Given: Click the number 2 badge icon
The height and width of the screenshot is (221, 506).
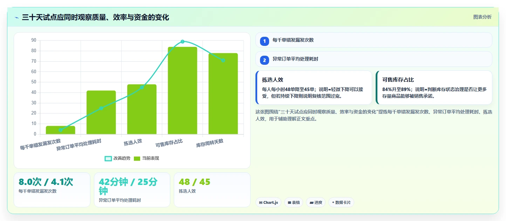Looking at the screenshot, I should (x=265, y=60).
